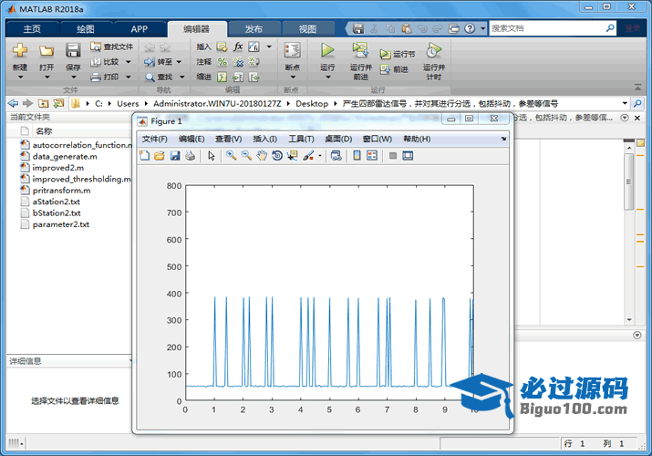The height and width of the screenshot is (456, 652).
Task: Open the path history dropdown arrow
Action: [x=625, y=103]
